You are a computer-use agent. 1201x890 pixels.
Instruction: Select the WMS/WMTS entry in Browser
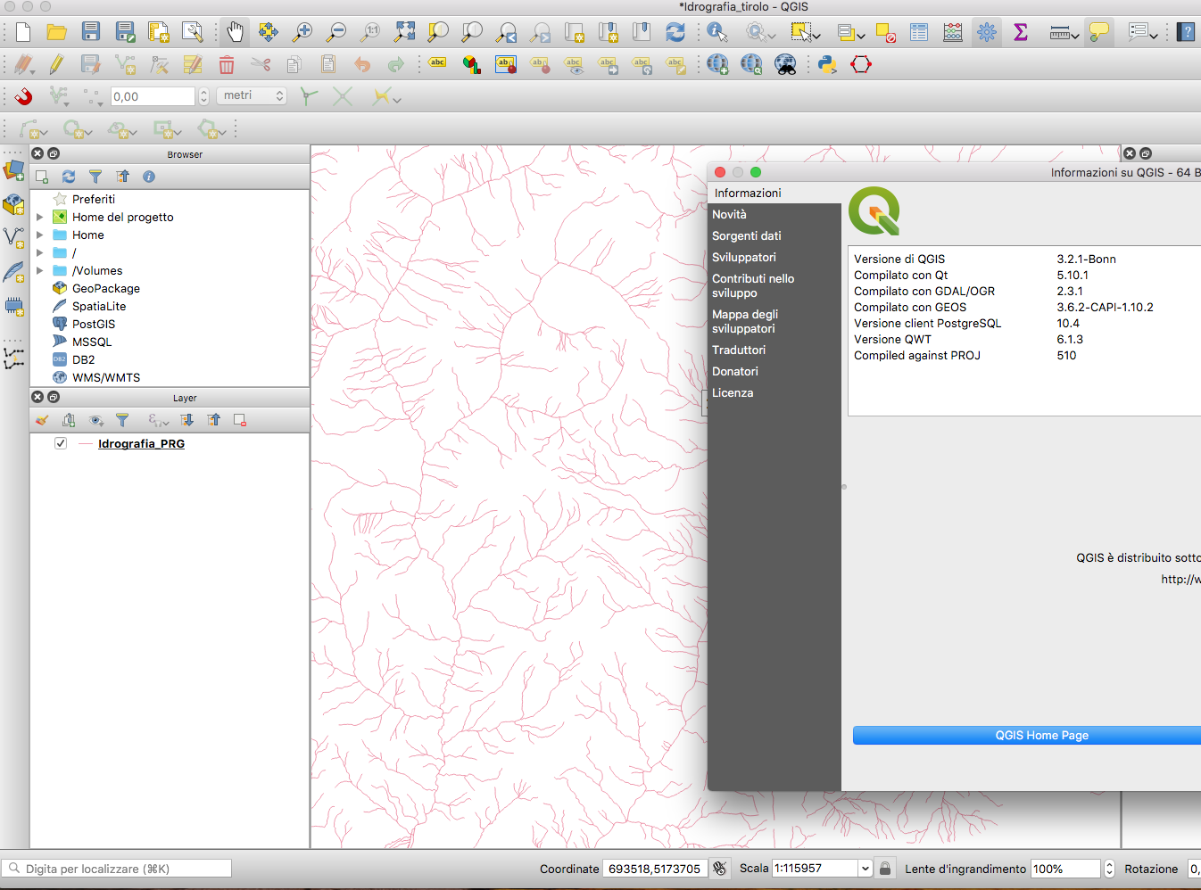(106, 377)
